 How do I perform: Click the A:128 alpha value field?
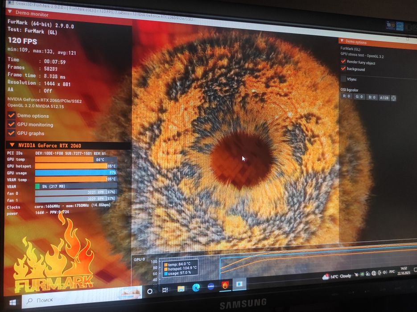[384, 98]
